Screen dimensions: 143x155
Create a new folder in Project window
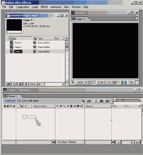14,84
